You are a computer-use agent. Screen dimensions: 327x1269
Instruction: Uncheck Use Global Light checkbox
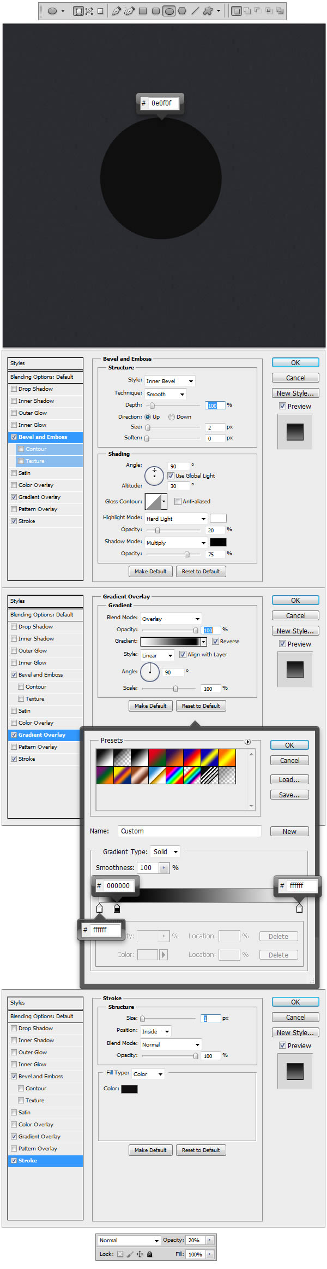171,476
